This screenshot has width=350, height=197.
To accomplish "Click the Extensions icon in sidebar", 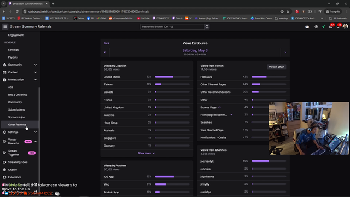I will [x=4, y=177].
